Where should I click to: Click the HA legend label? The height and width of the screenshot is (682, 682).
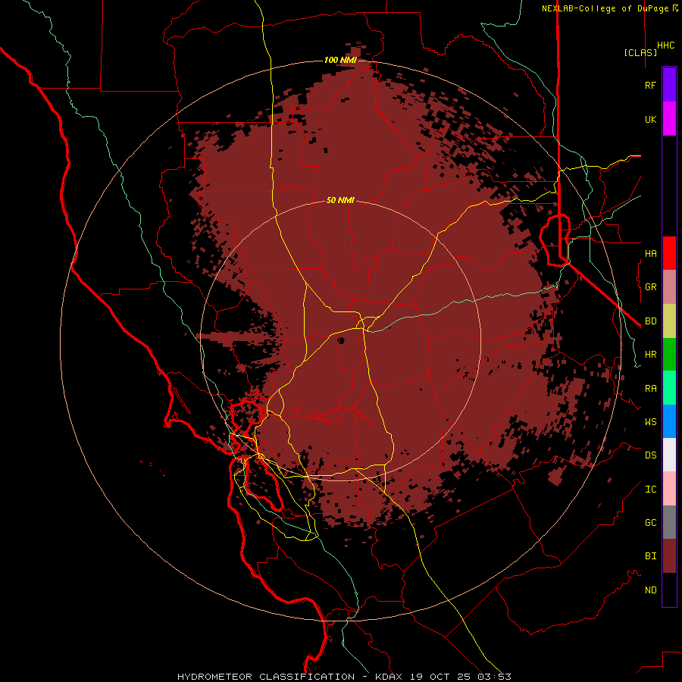pyautogui.click(x=651, y=253)
